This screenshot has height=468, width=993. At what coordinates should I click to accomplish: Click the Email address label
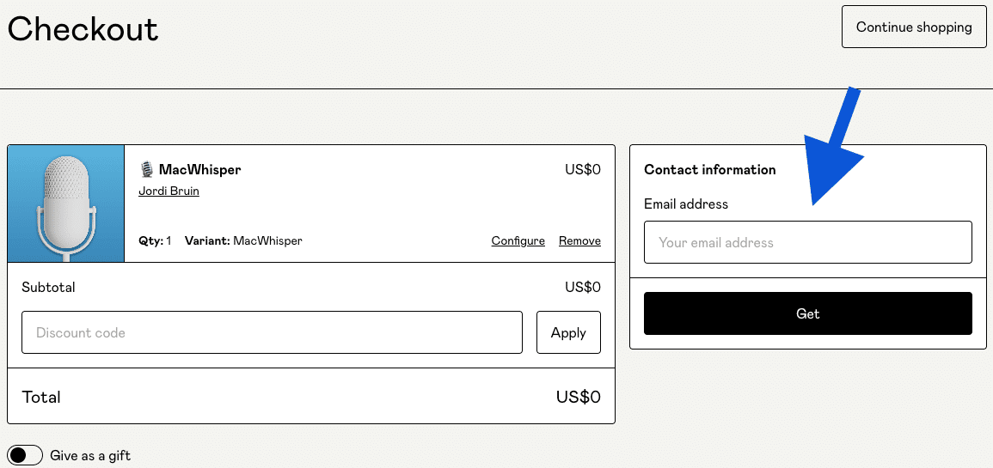click(685, 204)
